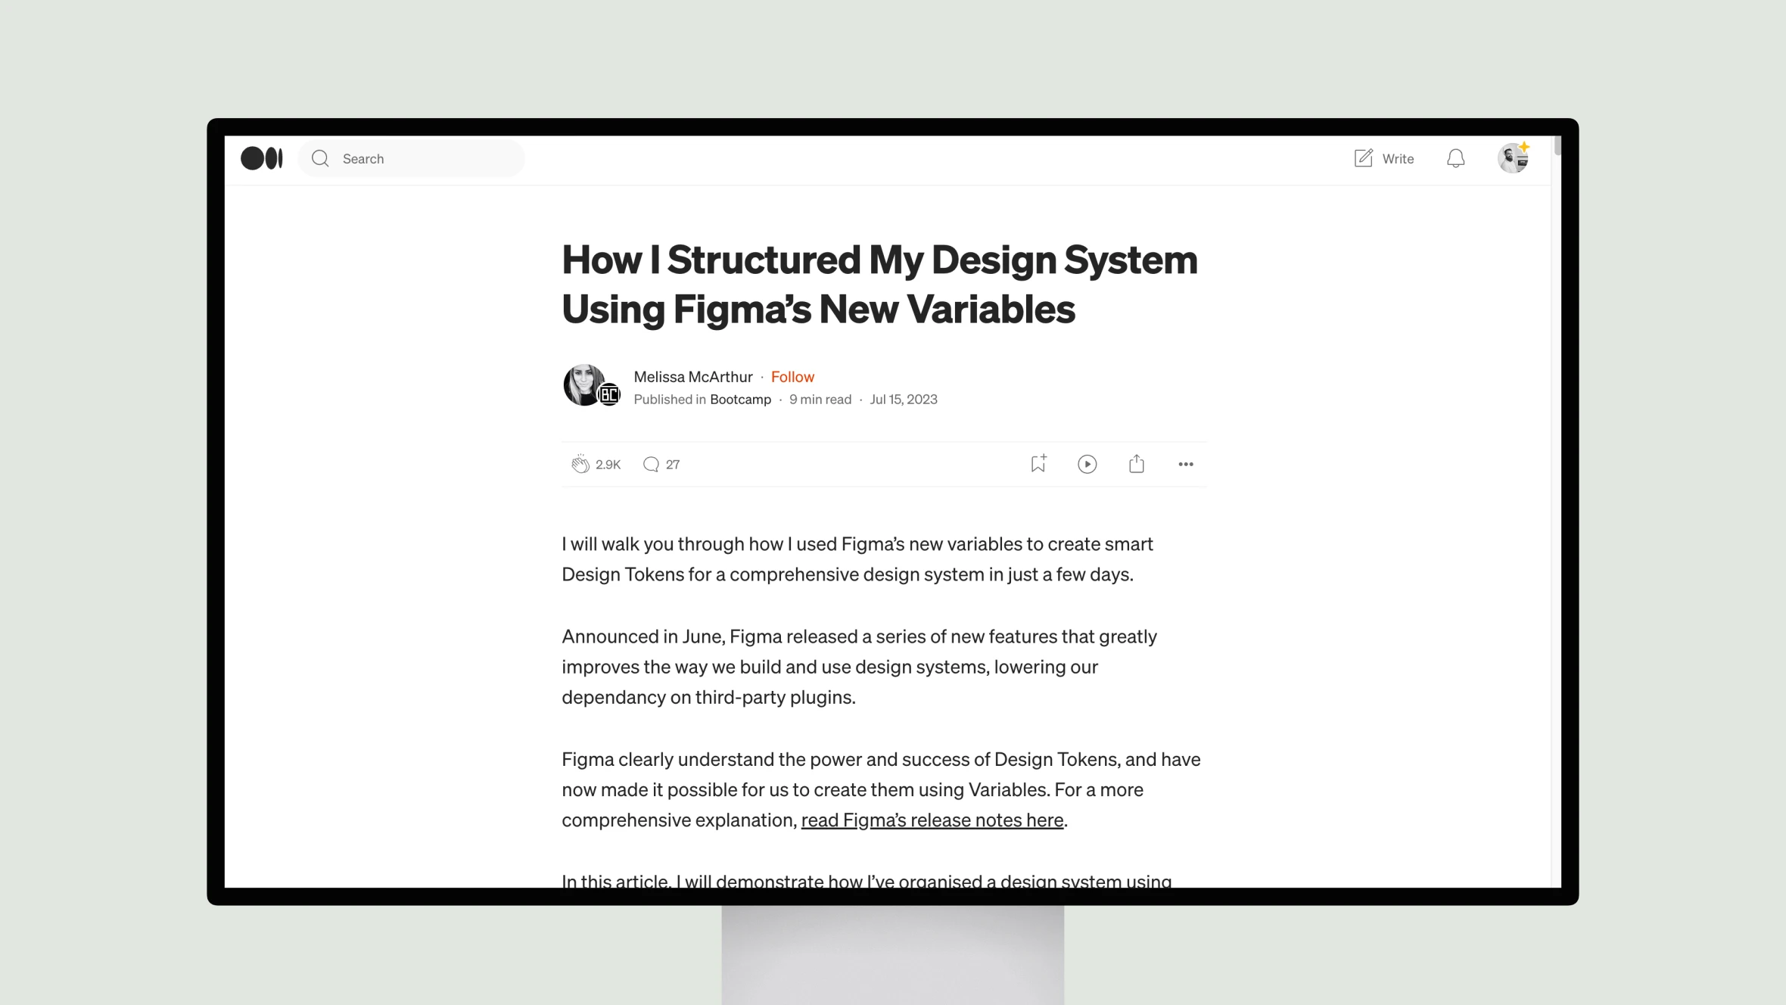Expand author profile dropdown
Viewport: 1786px width, 1005px height.
click(1514, 157)
